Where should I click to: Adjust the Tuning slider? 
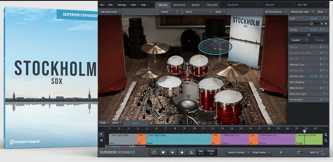(x=309, y=35)
